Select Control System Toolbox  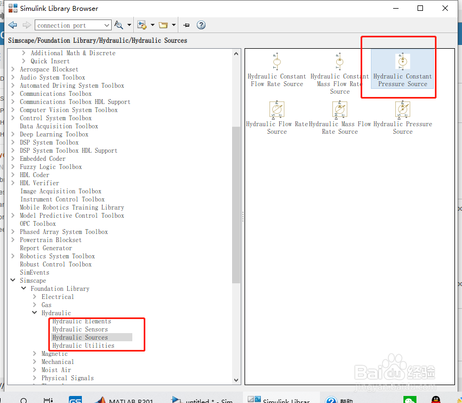(56, 118)
